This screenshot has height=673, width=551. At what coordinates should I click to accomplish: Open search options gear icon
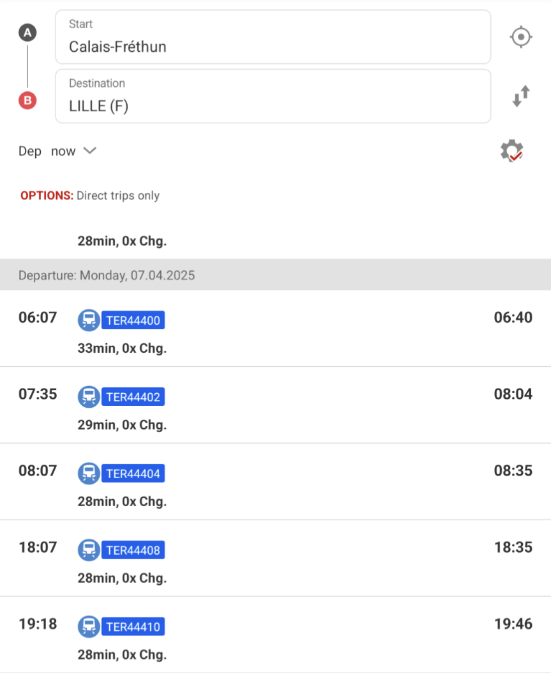[512, 151]
